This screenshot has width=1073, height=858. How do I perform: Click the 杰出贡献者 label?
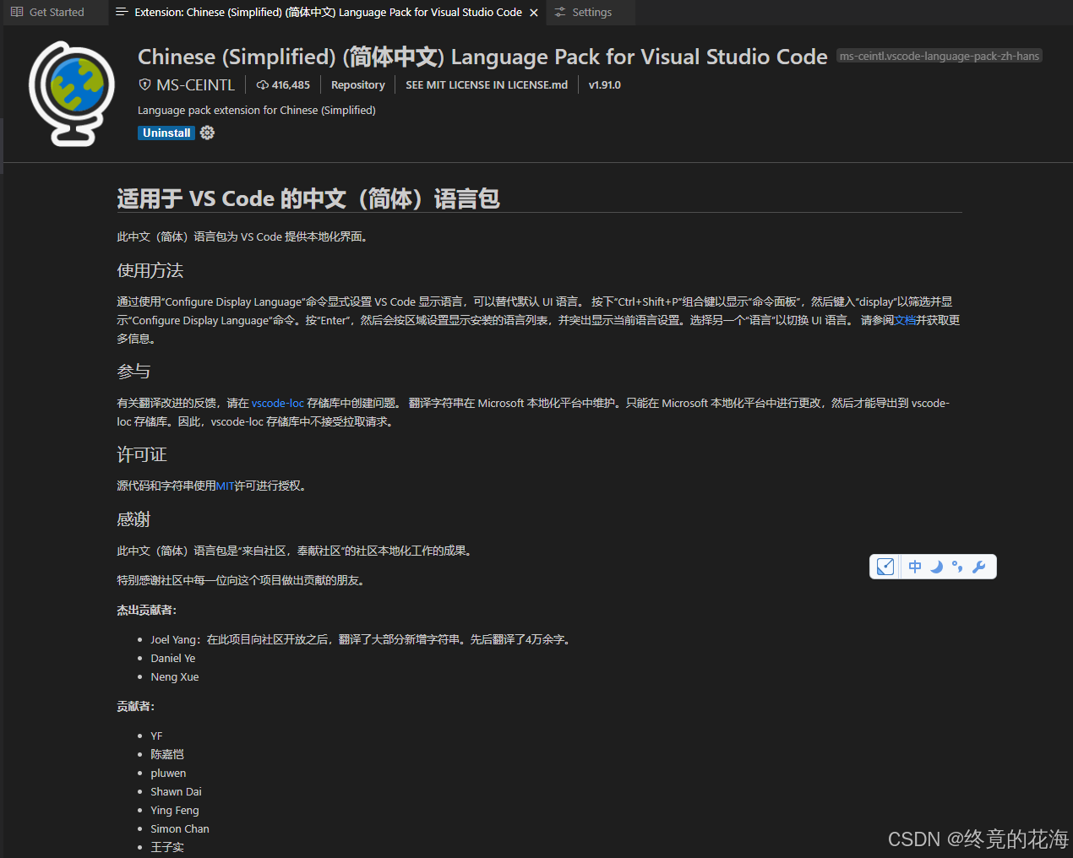146,610
